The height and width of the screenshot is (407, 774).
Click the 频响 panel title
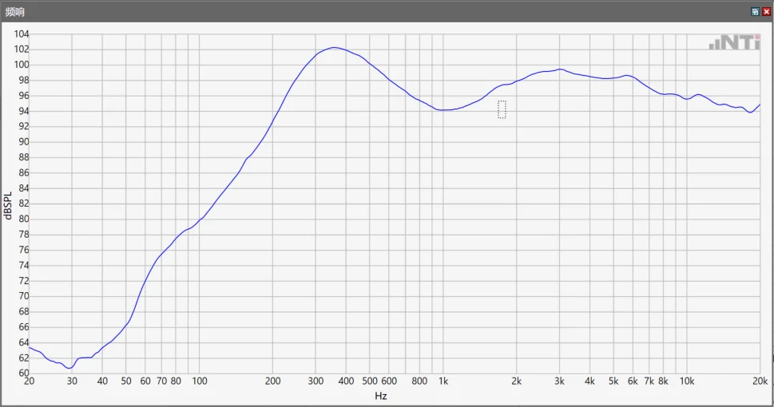click(x=15, y=12)
